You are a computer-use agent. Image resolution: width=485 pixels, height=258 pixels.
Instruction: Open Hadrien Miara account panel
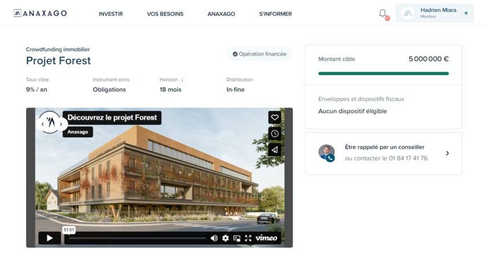[434, 13]
